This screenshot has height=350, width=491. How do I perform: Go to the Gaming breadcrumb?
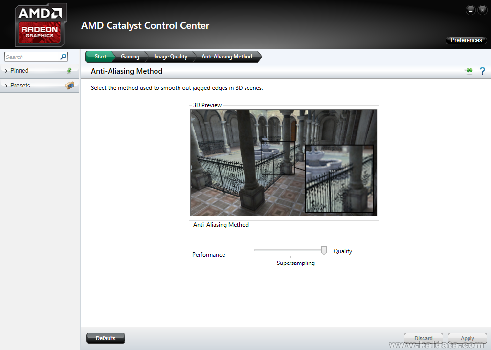[130, 56]
